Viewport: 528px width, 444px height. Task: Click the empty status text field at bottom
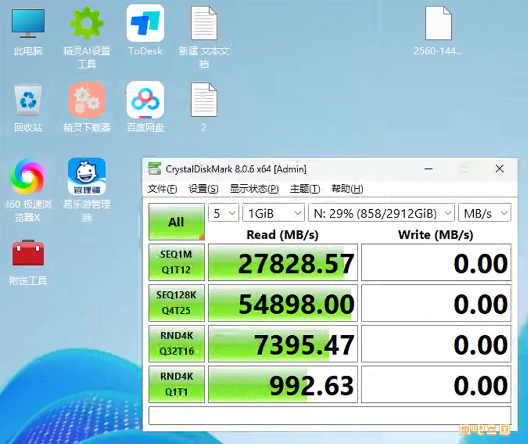(329, 416)
